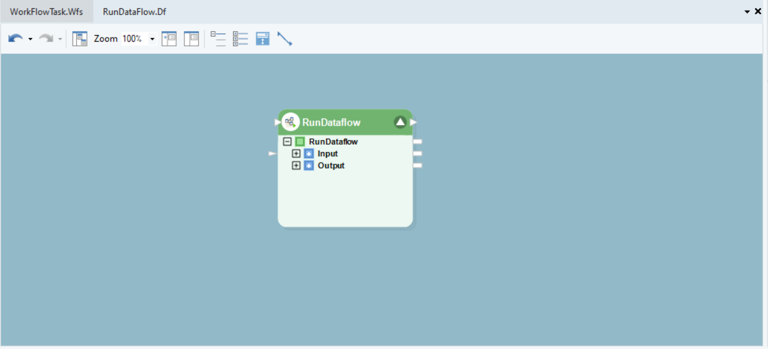Viewport: 768px width, 349px height.
Task: Click the pane icon right of the blue-arrow pane icon
Action: tap(191, 39)
